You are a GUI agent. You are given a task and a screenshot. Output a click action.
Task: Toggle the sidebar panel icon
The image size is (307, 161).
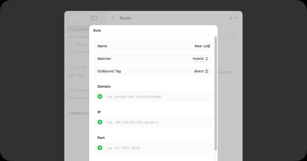[x=94, y=18]
